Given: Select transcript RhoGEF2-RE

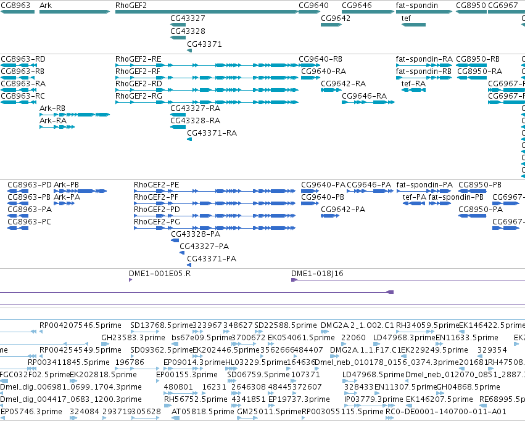Looking at the screenshot, I should coord(207,65).
